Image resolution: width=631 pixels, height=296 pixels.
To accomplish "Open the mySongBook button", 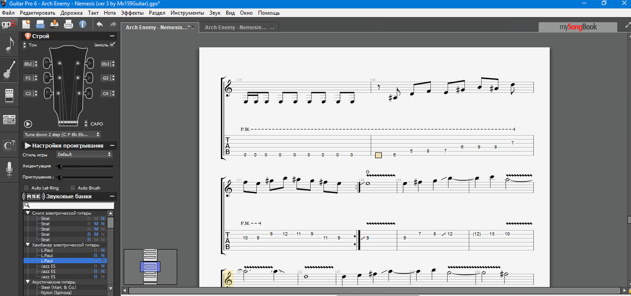I will click(x=577, y=27).
